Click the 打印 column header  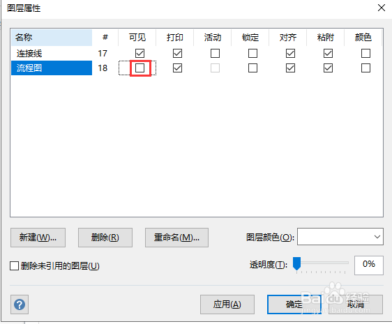coord(175,38)
